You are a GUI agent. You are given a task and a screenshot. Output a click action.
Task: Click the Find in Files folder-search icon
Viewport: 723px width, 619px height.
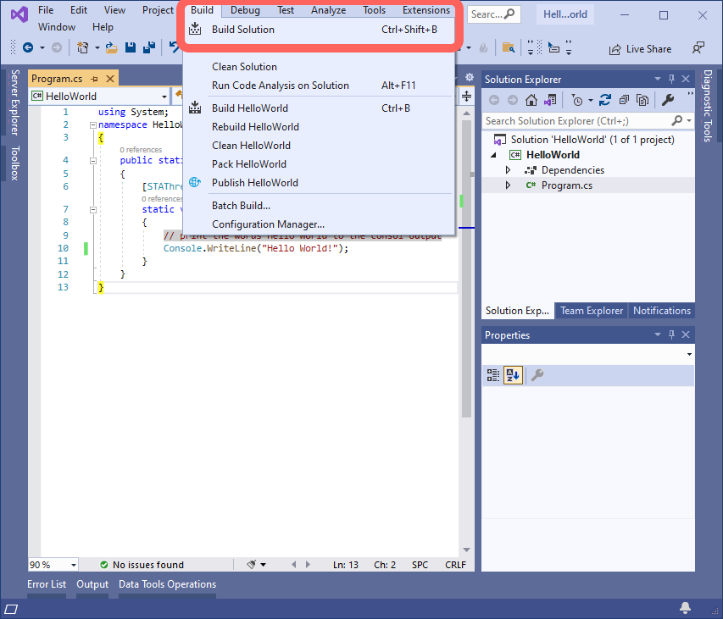pyautogui.click(x=508, y=47)
